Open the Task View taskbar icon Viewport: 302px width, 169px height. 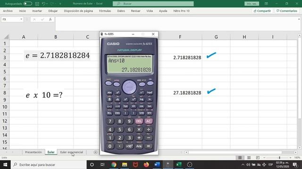[102, 165]
